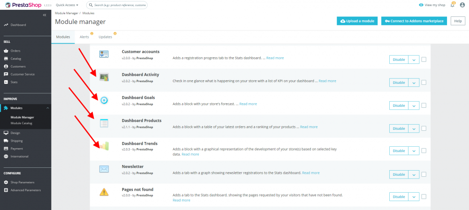Expand actions dropdown for Pages not found

(414, 197)
